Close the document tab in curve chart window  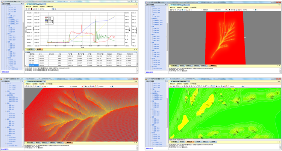coord(45,4)
